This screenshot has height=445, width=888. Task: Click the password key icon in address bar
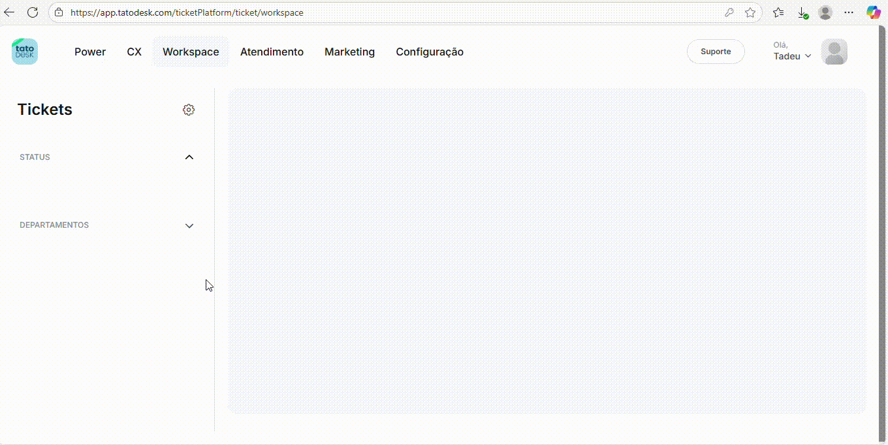coord(729,12)
